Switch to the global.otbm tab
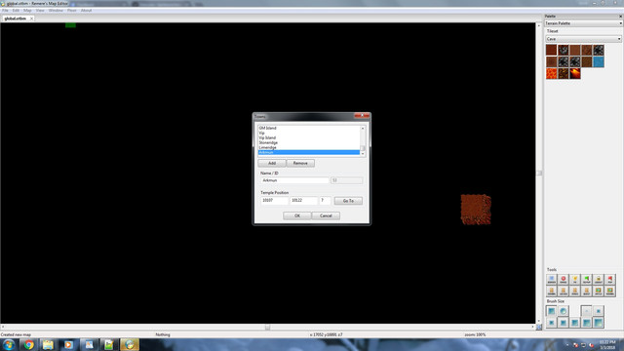The height and width of the screenshot is (351, 624). [x=16, y=19]
